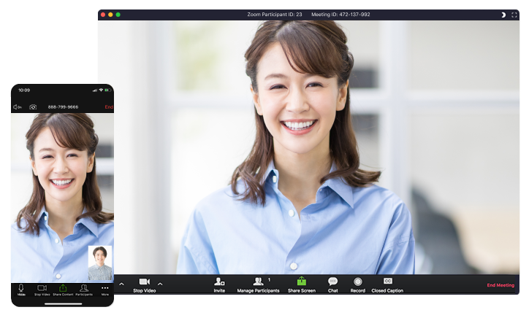Tap Stop Video on phone toolbar

(x=42, y=290)
